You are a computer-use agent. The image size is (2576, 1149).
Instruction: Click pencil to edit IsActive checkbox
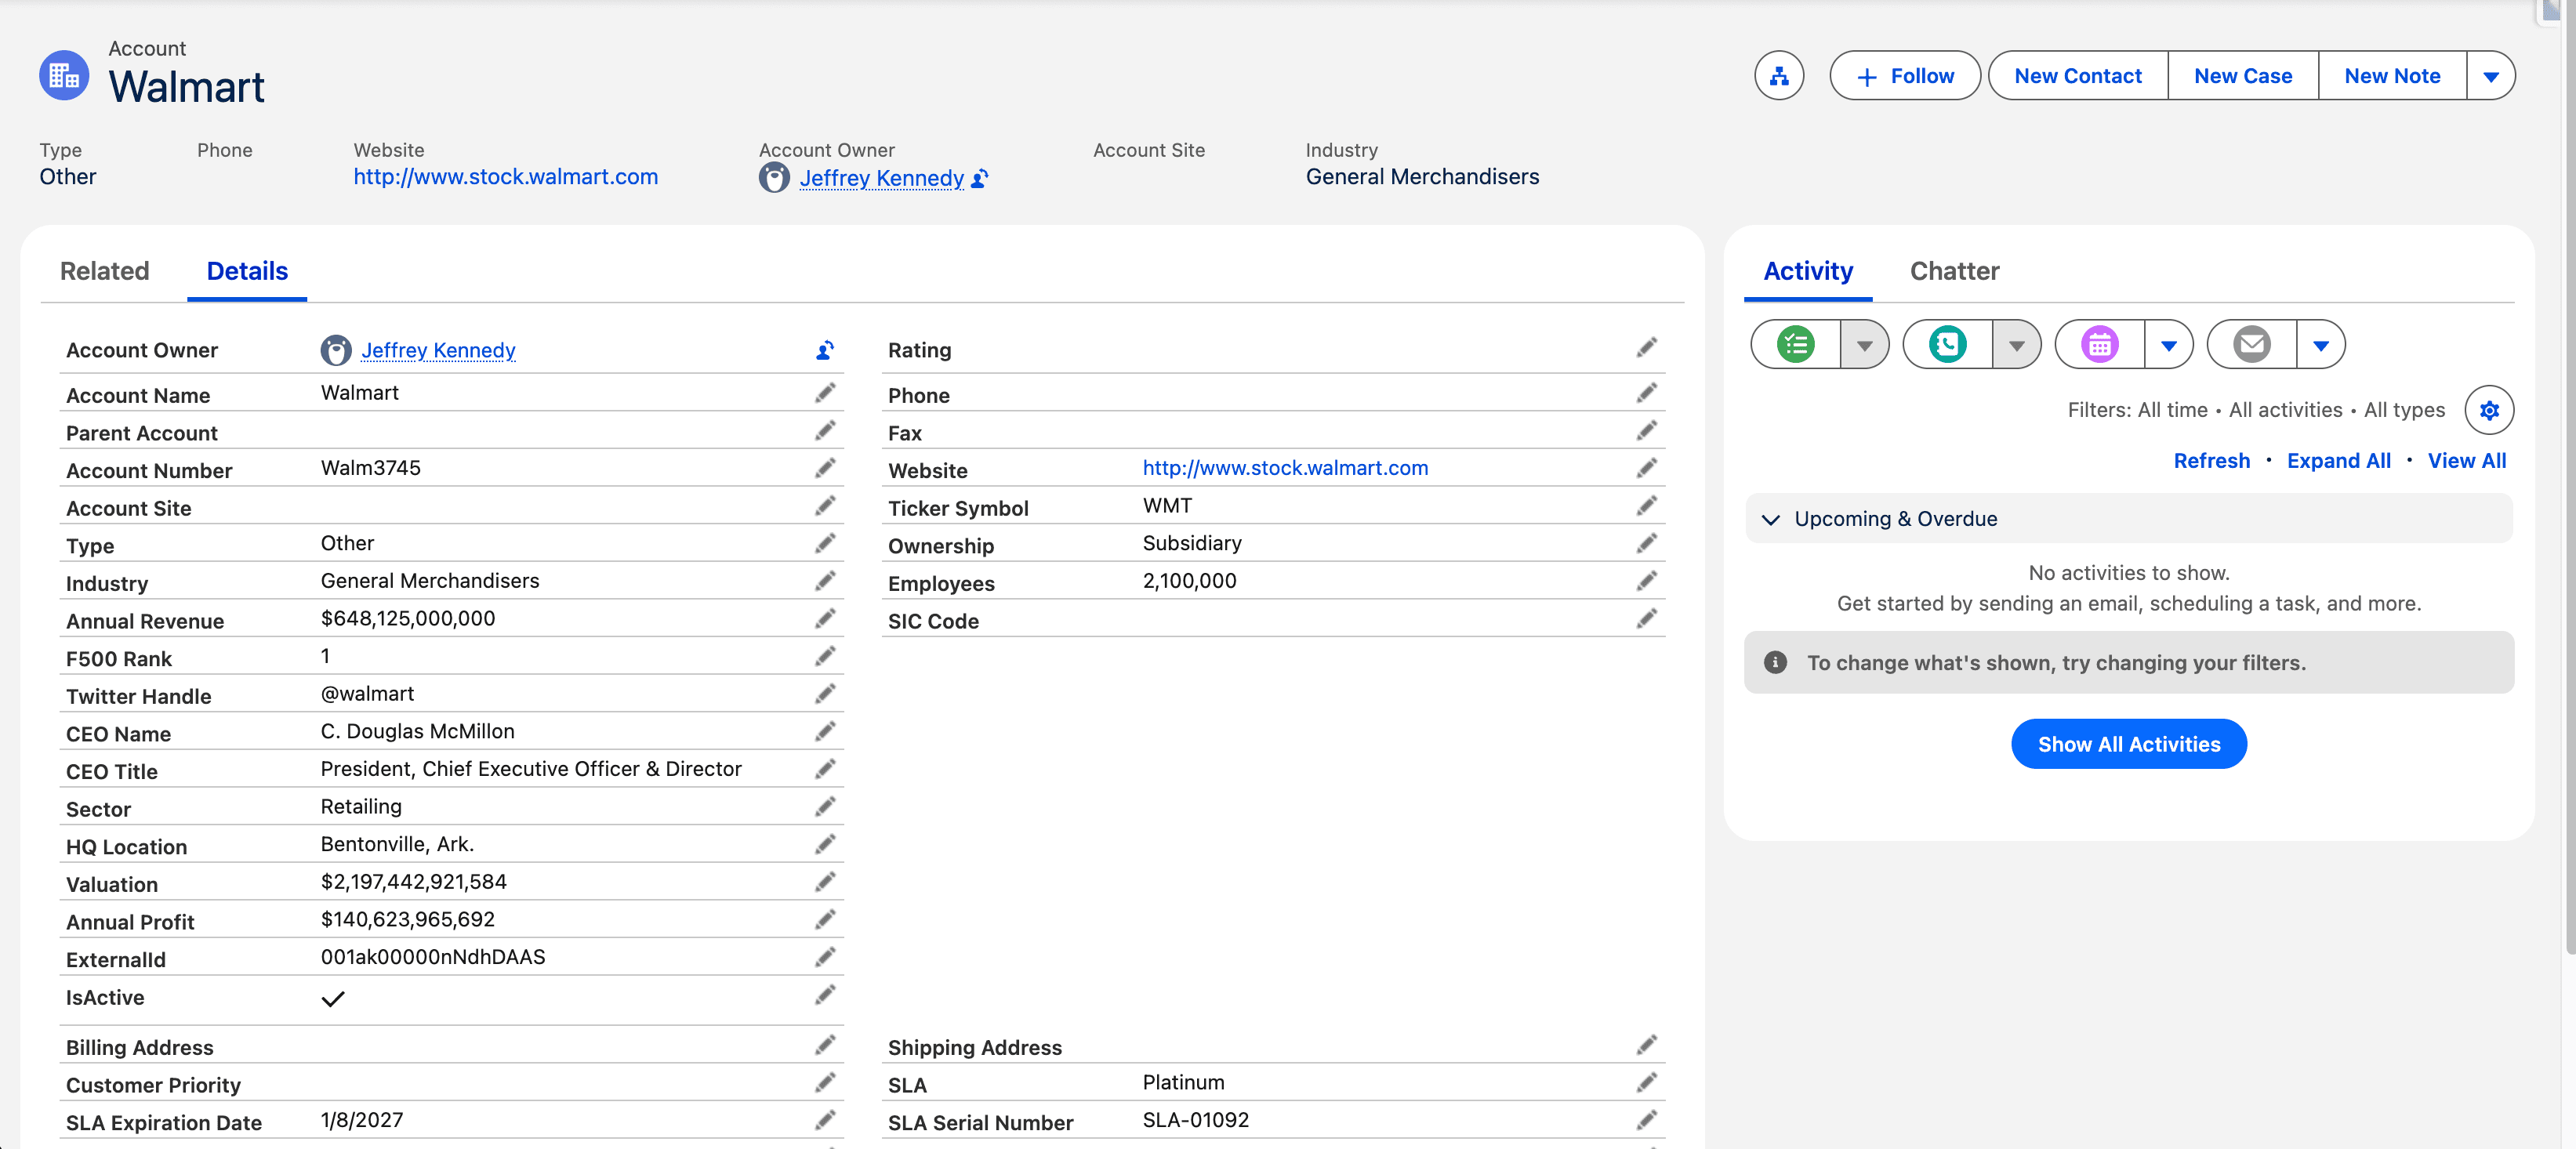click(x=824, y=995)
